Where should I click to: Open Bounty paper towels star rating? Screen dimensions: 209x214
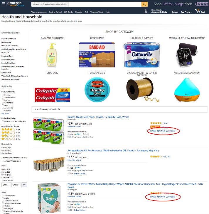(156, 123)
